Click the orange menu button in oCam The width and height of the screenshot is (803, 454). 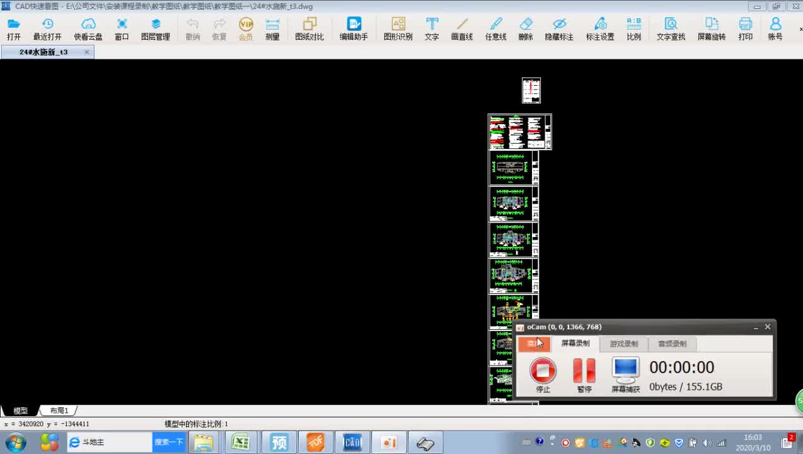pyautogui.click(x=534, y=344)
